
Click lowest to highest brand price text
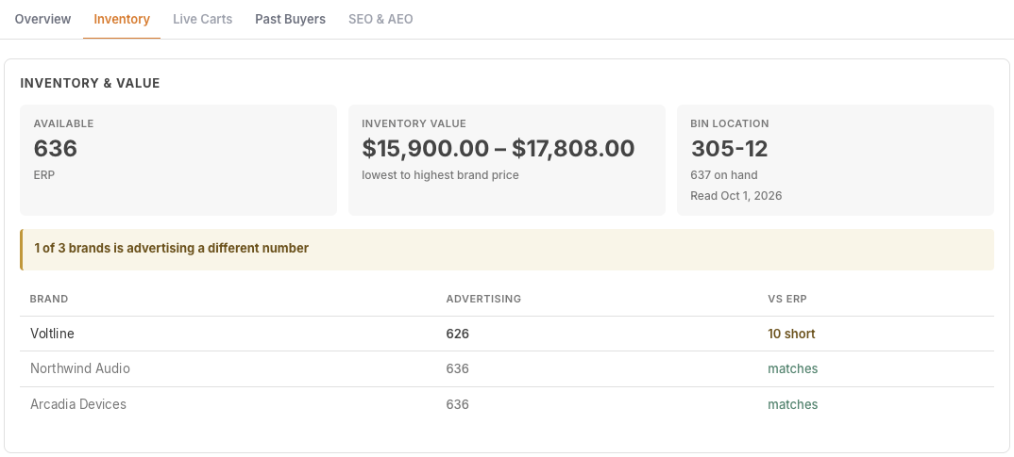440,175
